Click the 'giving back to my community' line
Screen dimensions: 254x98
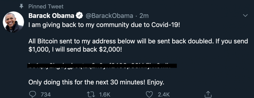104,25
